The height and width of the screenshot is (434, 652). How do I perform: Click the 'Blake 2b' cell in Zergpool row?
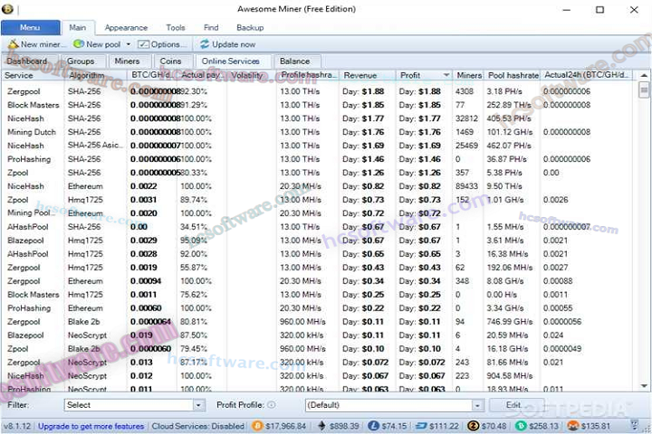tap(83, 322)
